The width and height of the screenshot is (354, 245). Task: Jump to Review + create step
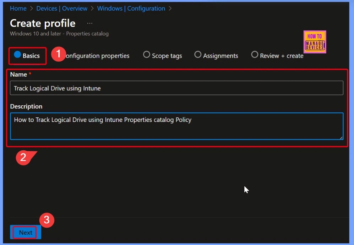(277, 55)
